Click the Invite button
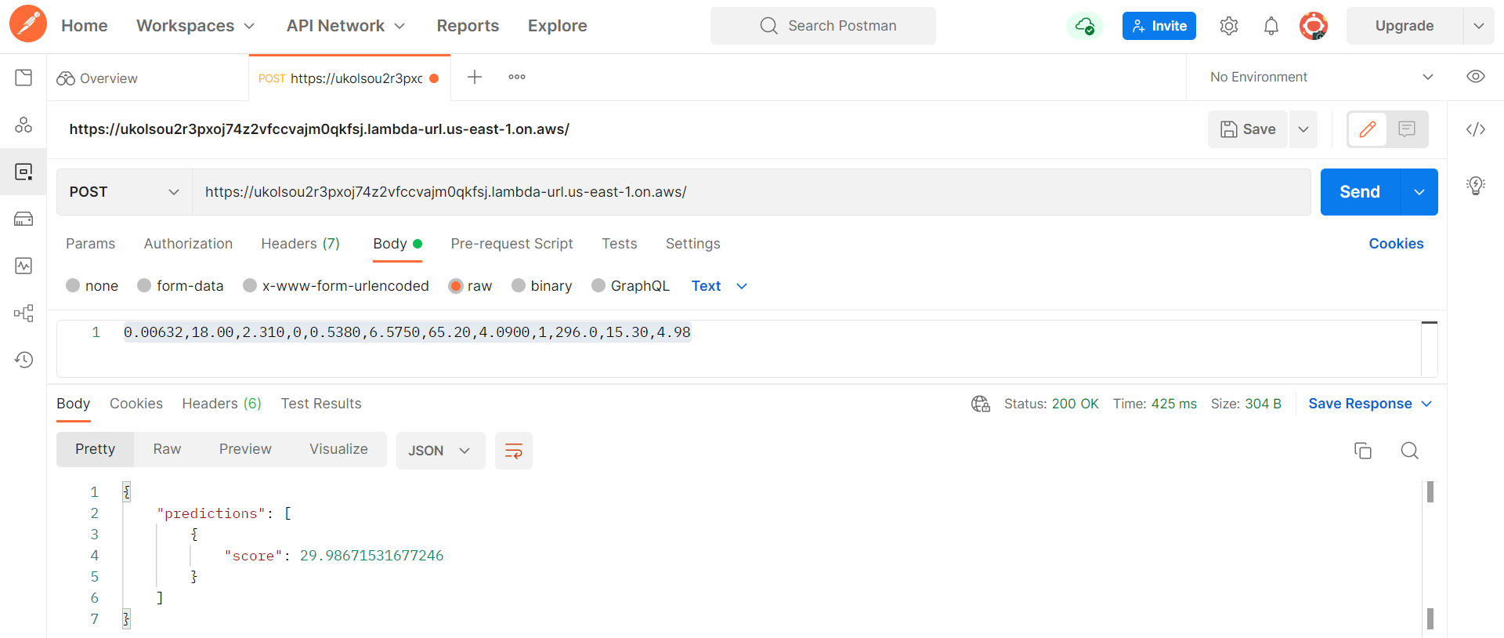 click(x=1159, y=26)
